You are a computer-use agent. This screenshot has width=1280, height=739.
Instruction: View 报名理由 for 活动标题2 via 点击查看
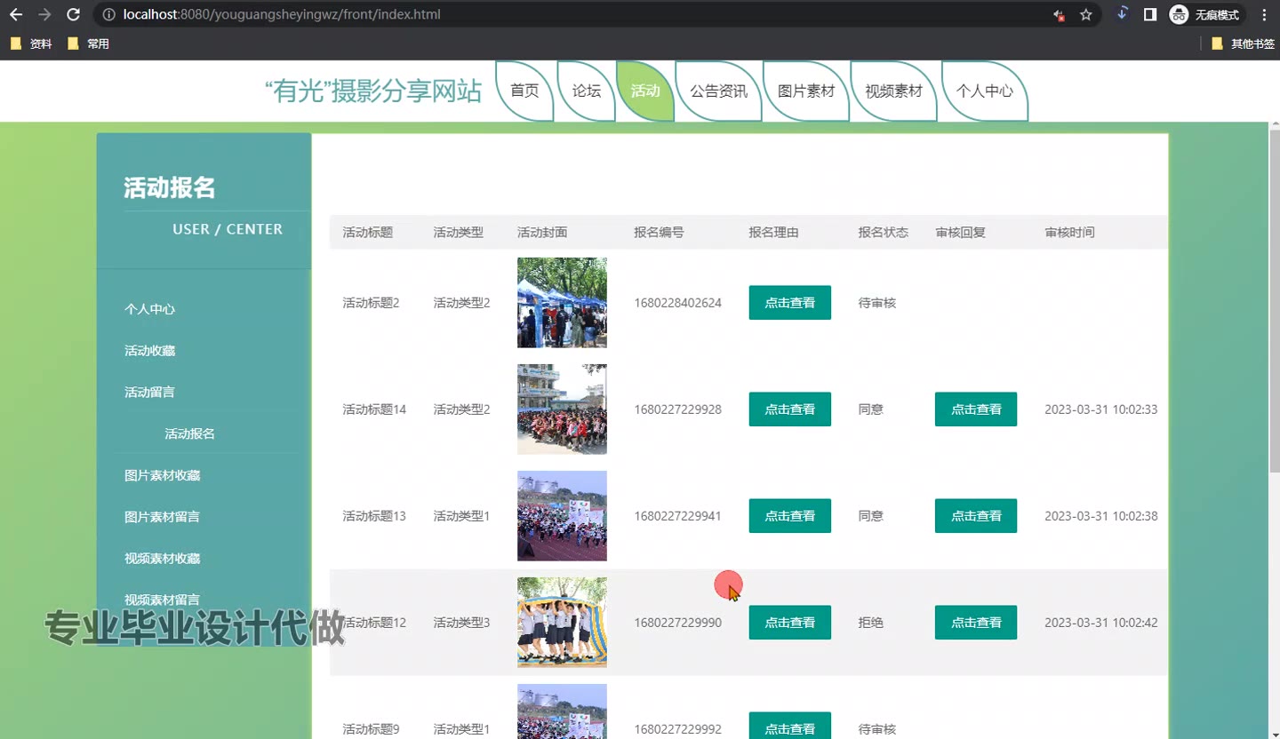tap(790, 303)
